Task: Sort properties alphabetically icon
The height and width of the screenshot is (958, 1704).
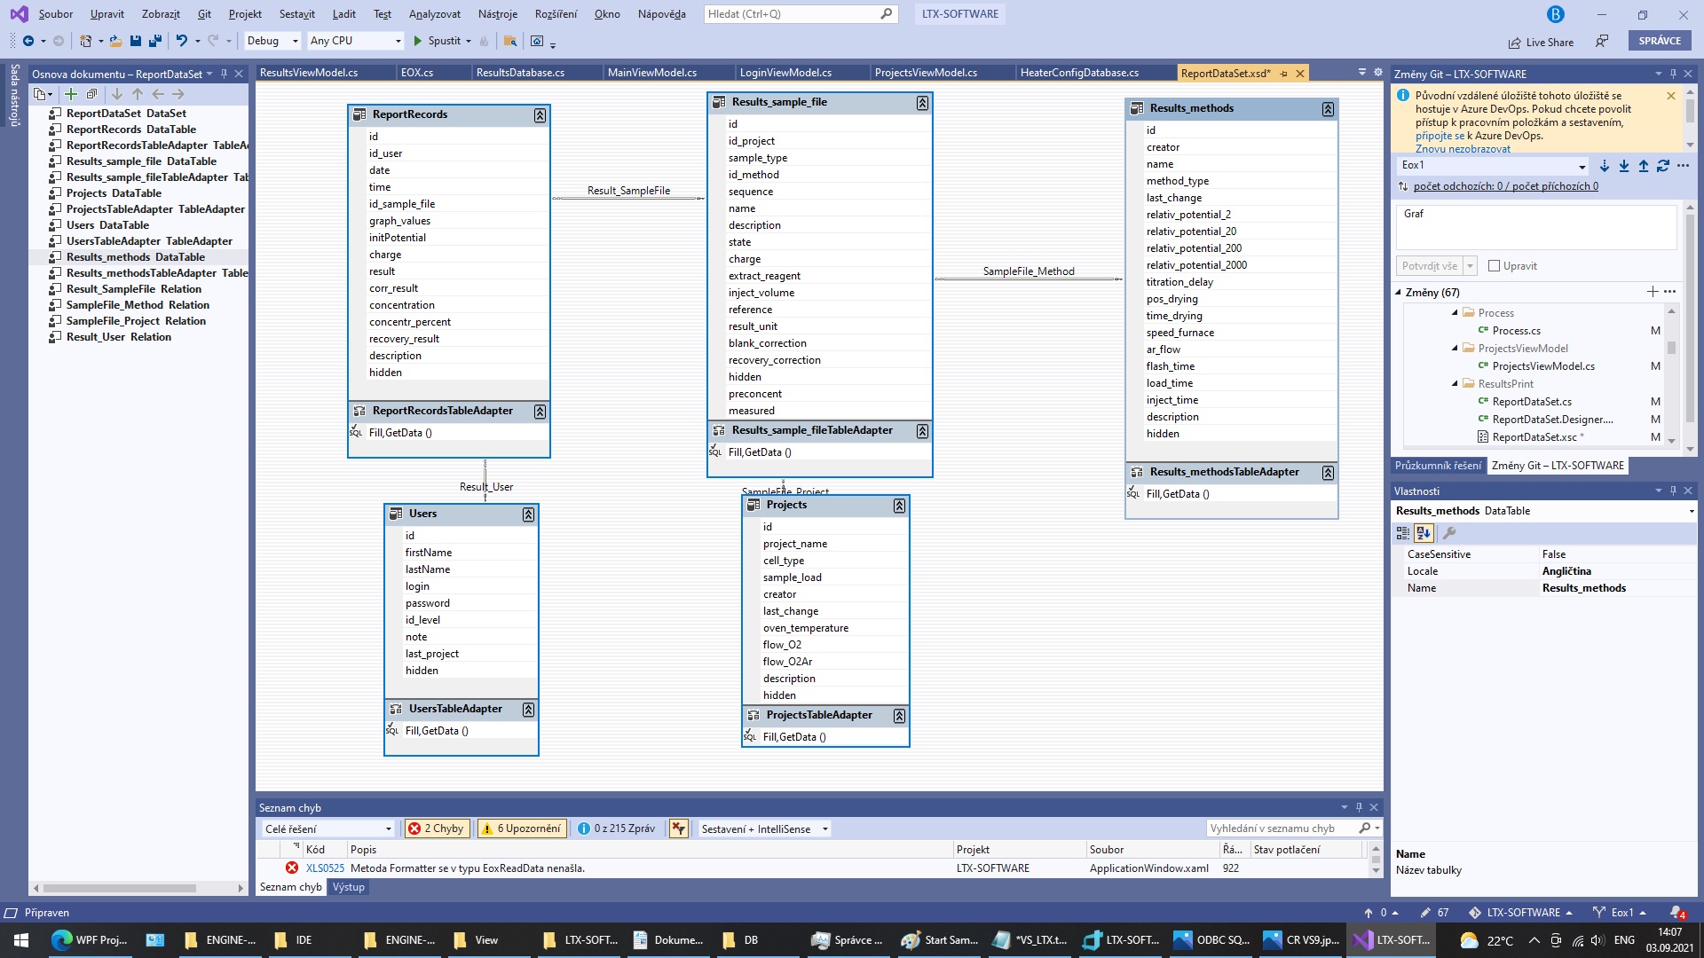Action: (x=1424, y=533)
